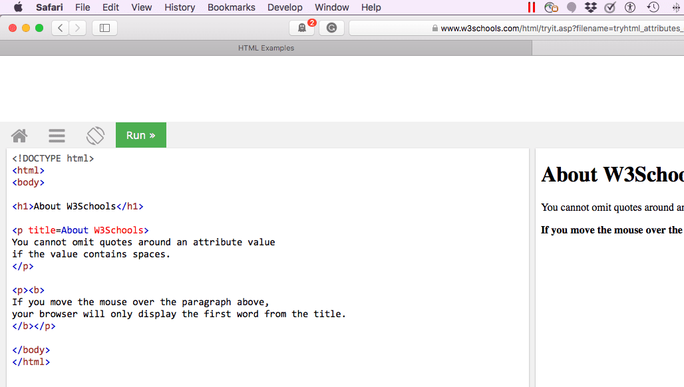Go back to the previous page

60,28
